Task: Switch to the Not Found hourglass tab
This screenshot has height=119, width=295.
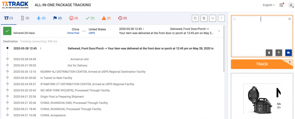Action: point(25,18)
